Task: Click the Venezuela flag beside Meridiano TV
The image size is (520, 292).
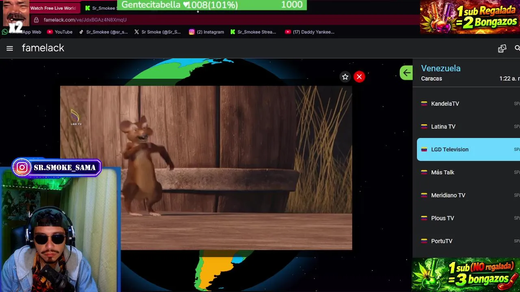Action: [x=424, y=195]
